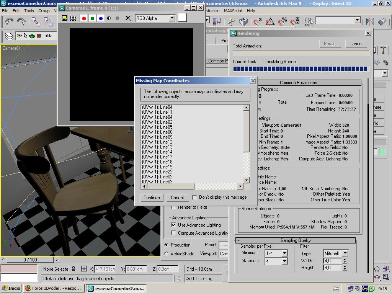
Task: Open the Layer Manager stack icon
Action: click(9, 36)
